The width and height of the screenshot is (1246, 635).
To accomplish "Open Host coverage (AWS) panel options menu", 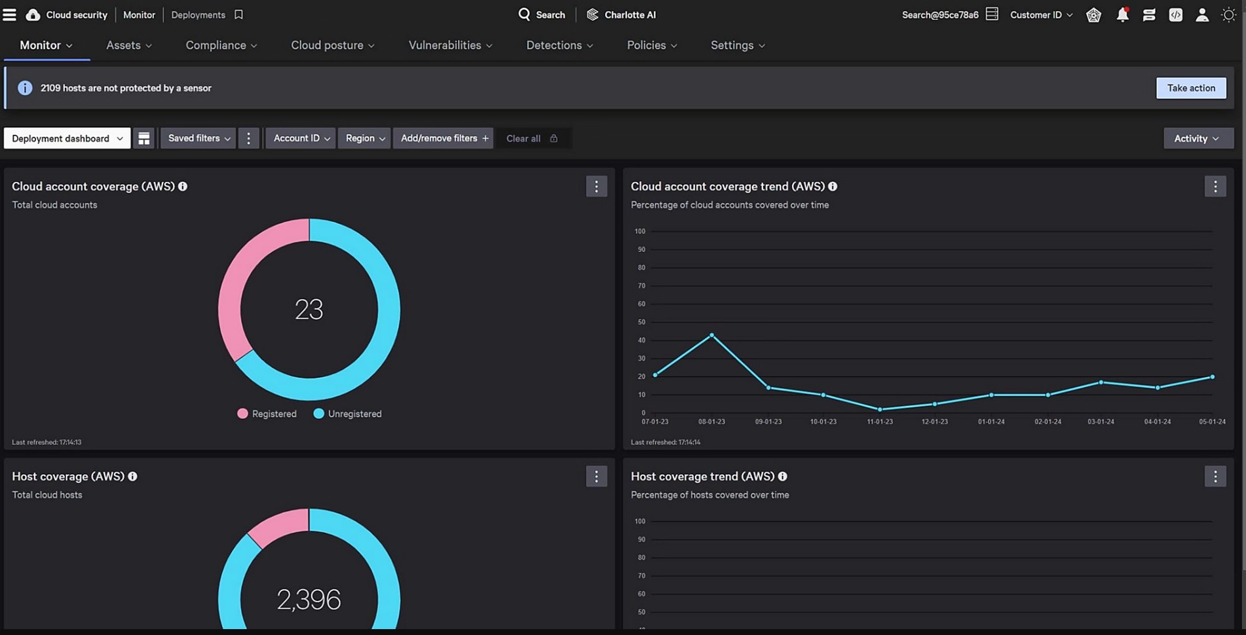I will pos(596,477).
